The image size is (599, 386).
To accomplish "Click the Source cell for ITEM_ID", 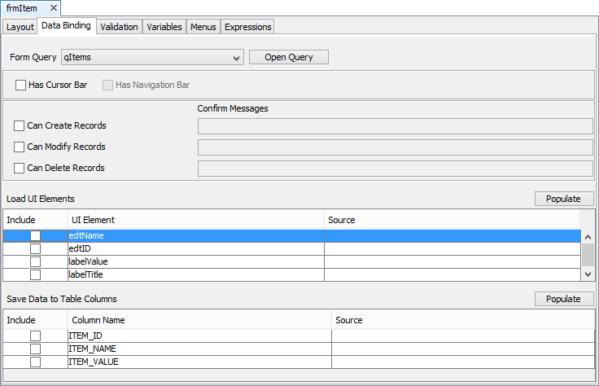I will pyautogui.click(x=462, y=336).
